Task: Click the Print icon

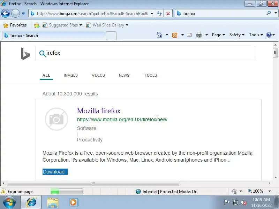Action: click(199, 35)
